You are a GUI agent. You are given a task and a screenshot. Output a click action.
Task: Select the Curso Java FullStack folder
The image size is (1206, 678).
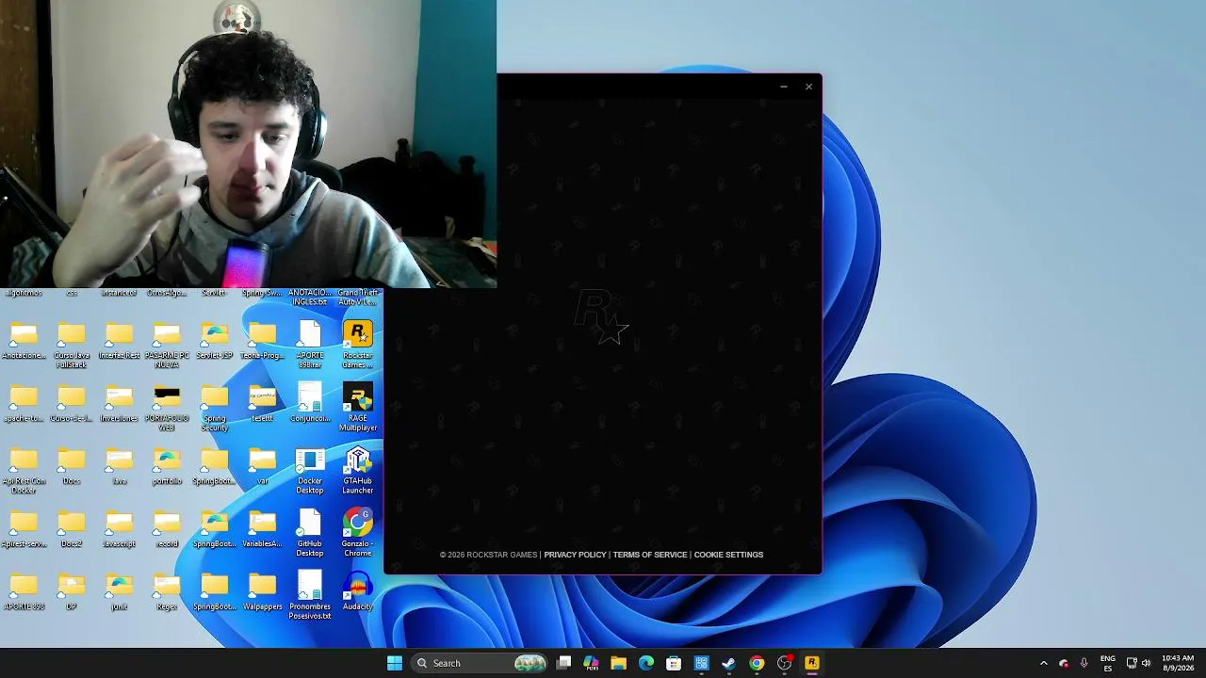coord(72,345)
